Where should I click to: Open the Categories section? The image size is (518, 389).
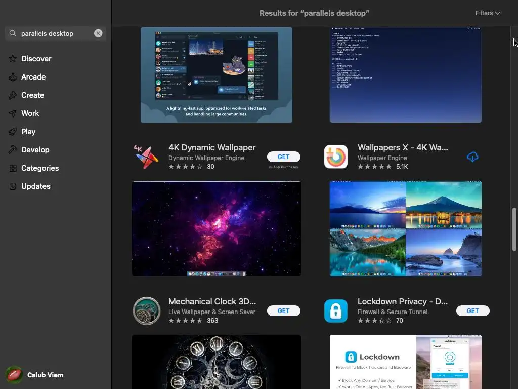click(x=39, y=168)
